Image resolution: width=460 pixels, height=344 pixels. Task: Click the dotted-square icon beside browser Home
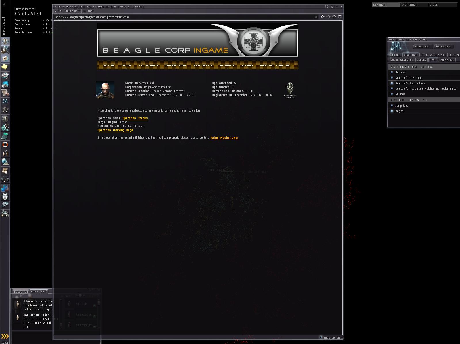340,17
